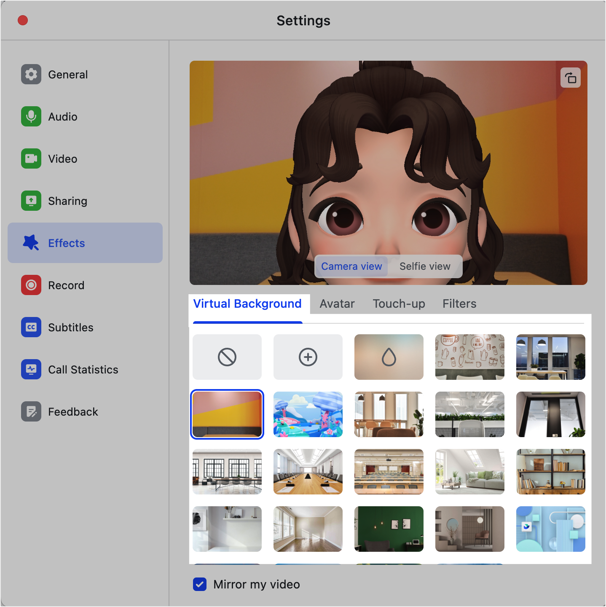Open Subtitles CC icon
This screenshot has width=606, height=607.
click(x=31, y=328)
